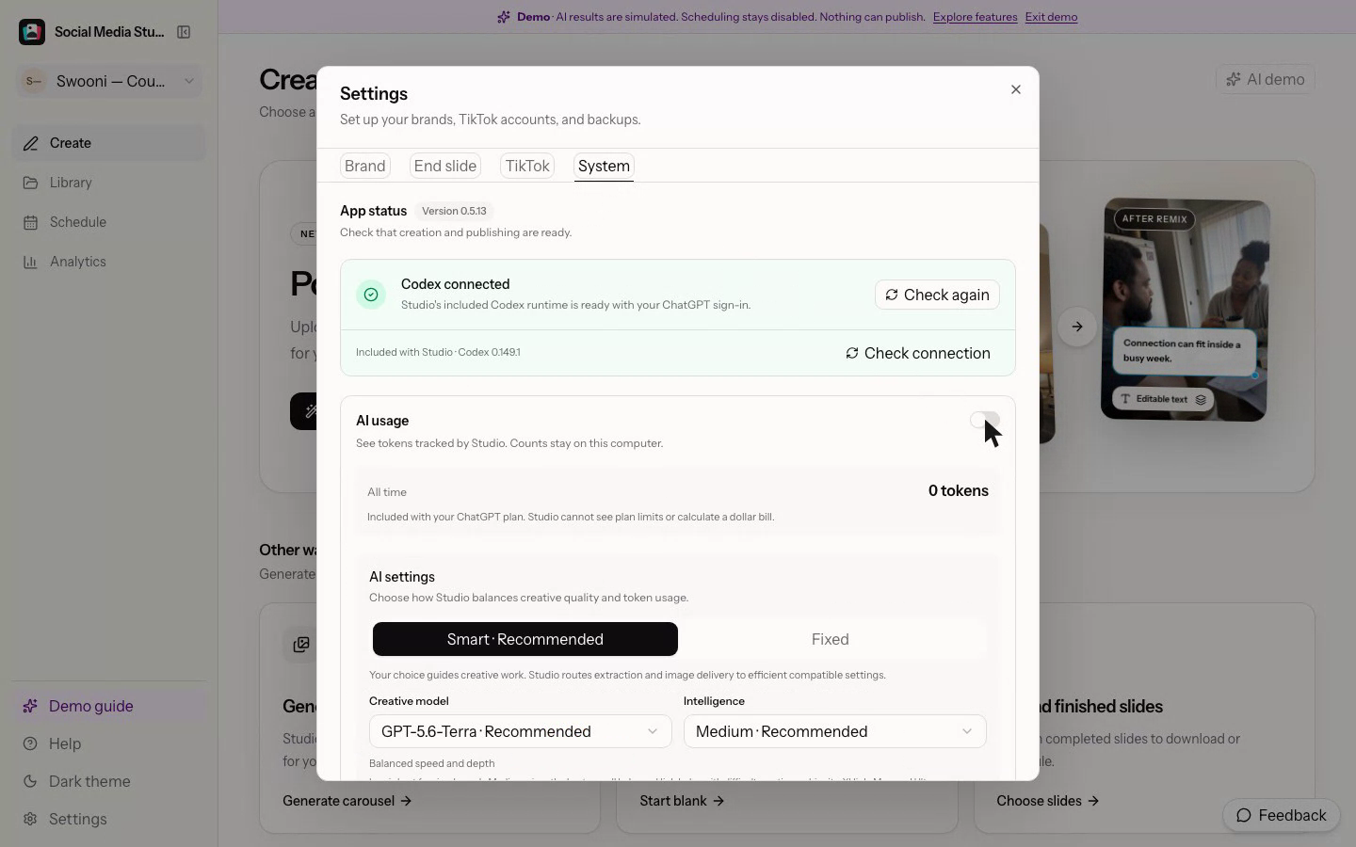Collapse the sidebar with the panel icon
Screen dimensions: 1356x847
point(184,32)
